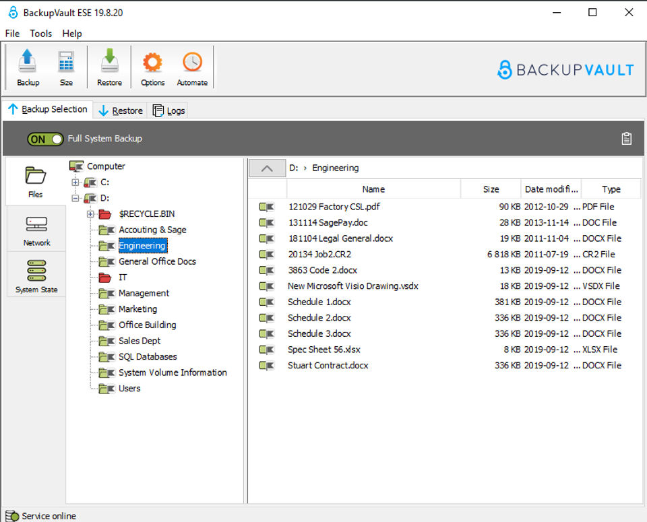Toggle backup flag for 121029 Factory CSL.pdf

(267, 207)
